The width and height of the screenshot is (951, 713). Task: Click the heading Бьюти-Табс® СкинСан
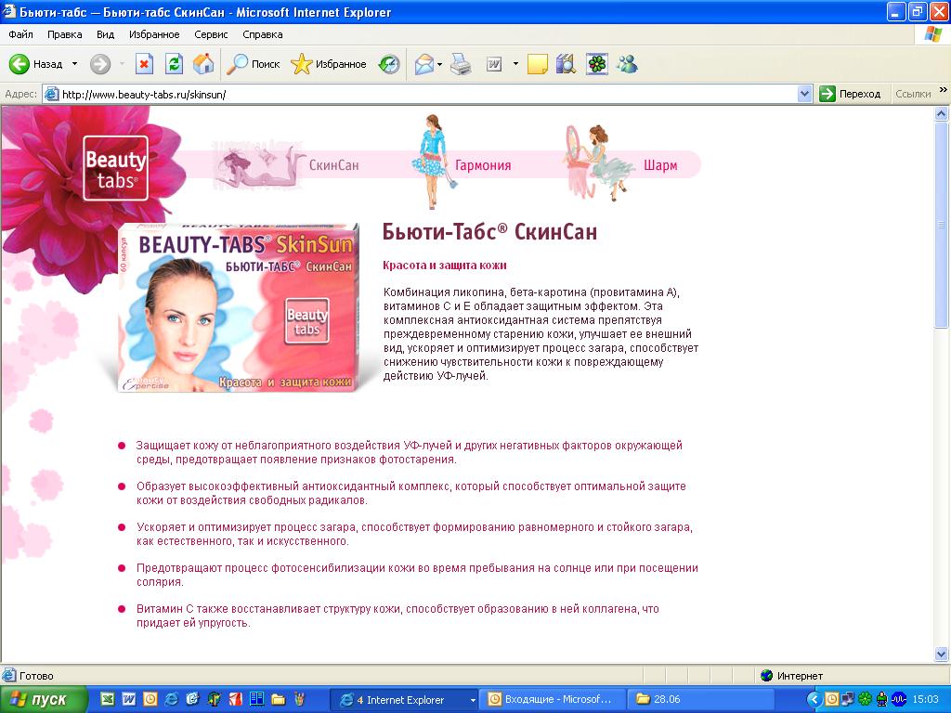coord(489,231)
